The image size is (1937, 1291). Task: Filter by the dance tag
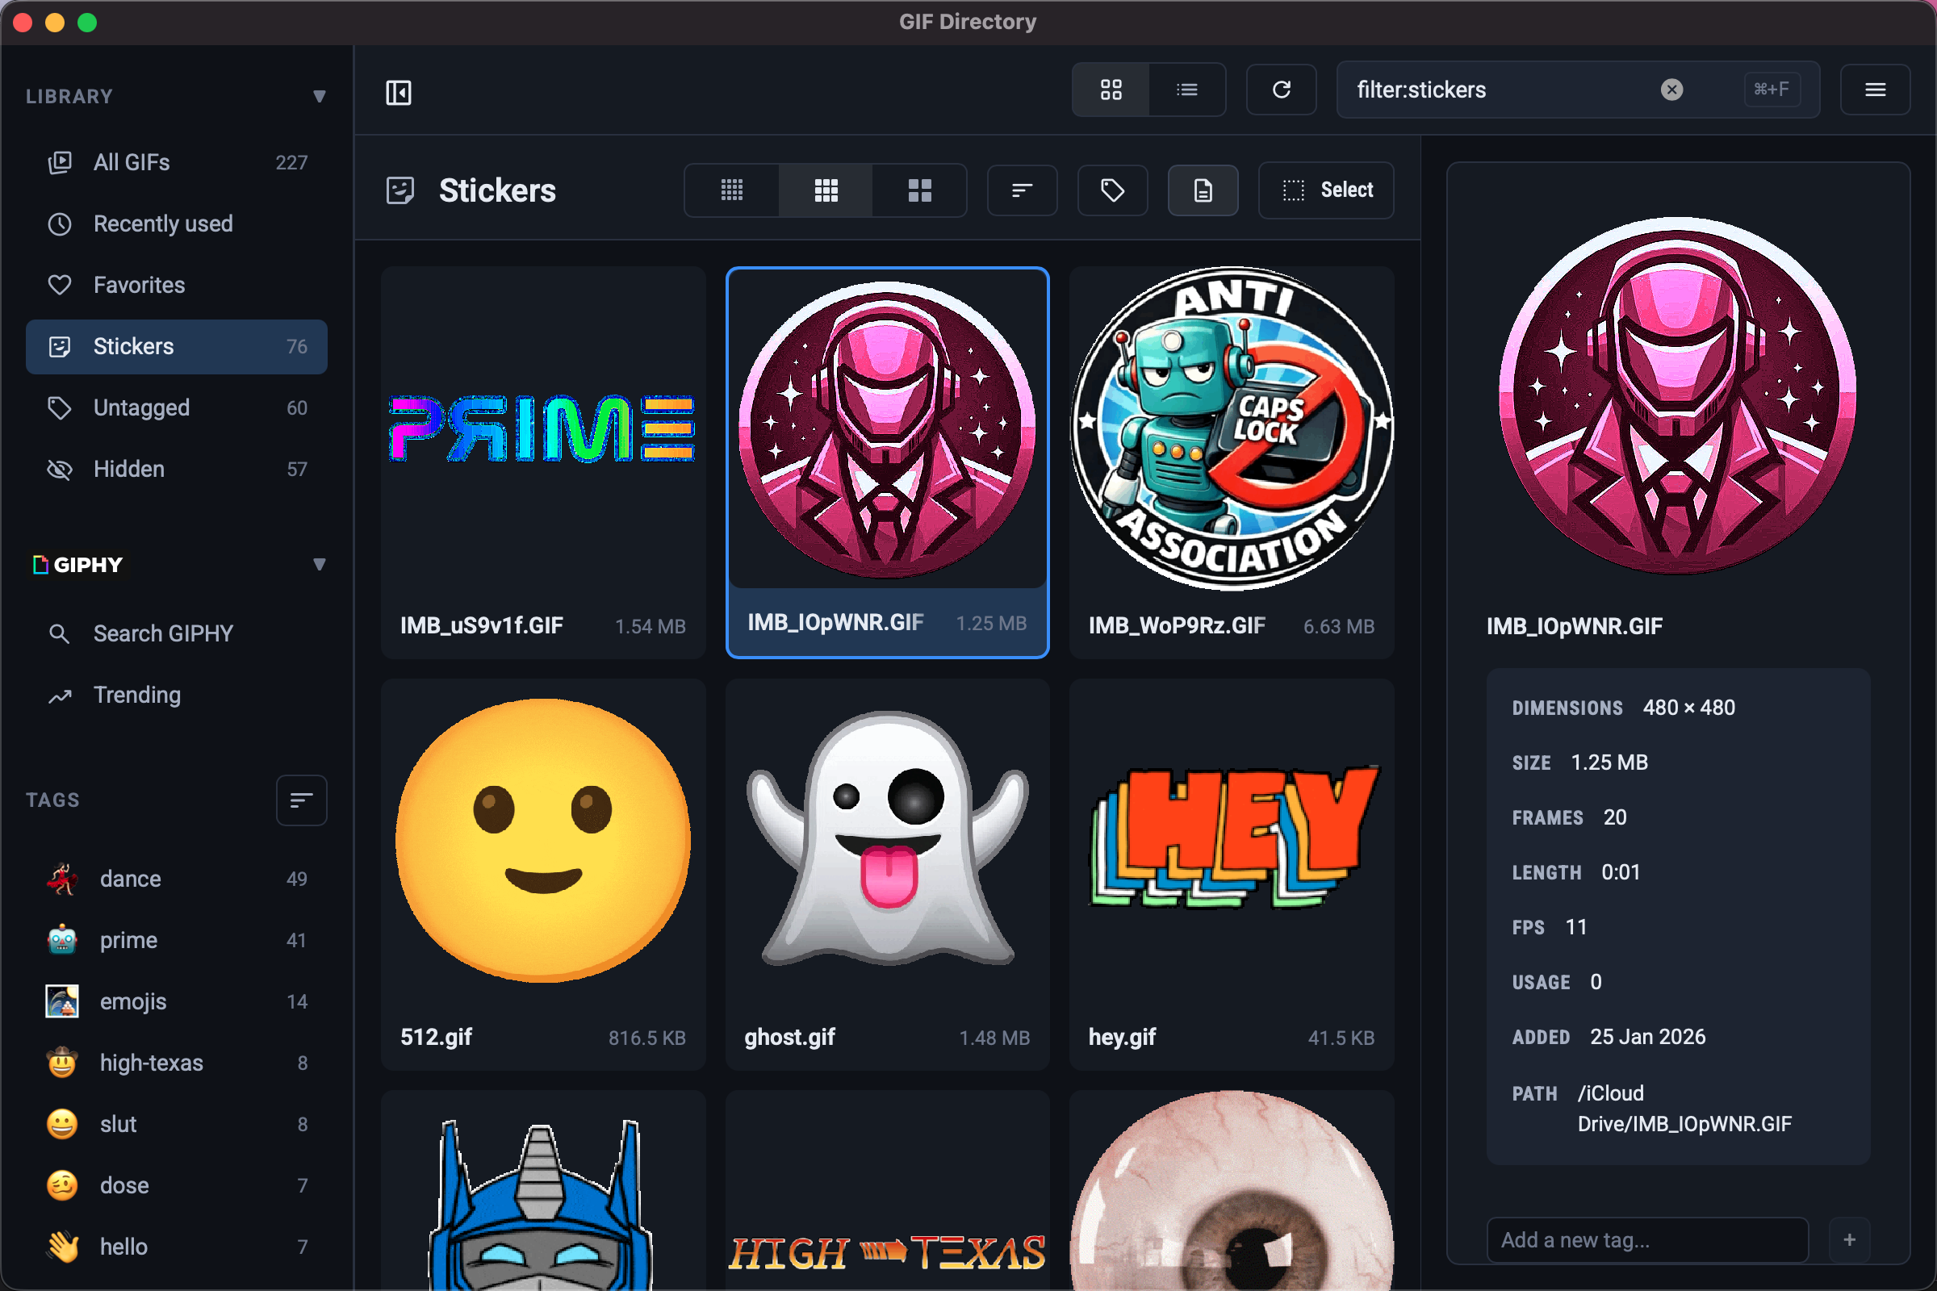pos(176,879)
